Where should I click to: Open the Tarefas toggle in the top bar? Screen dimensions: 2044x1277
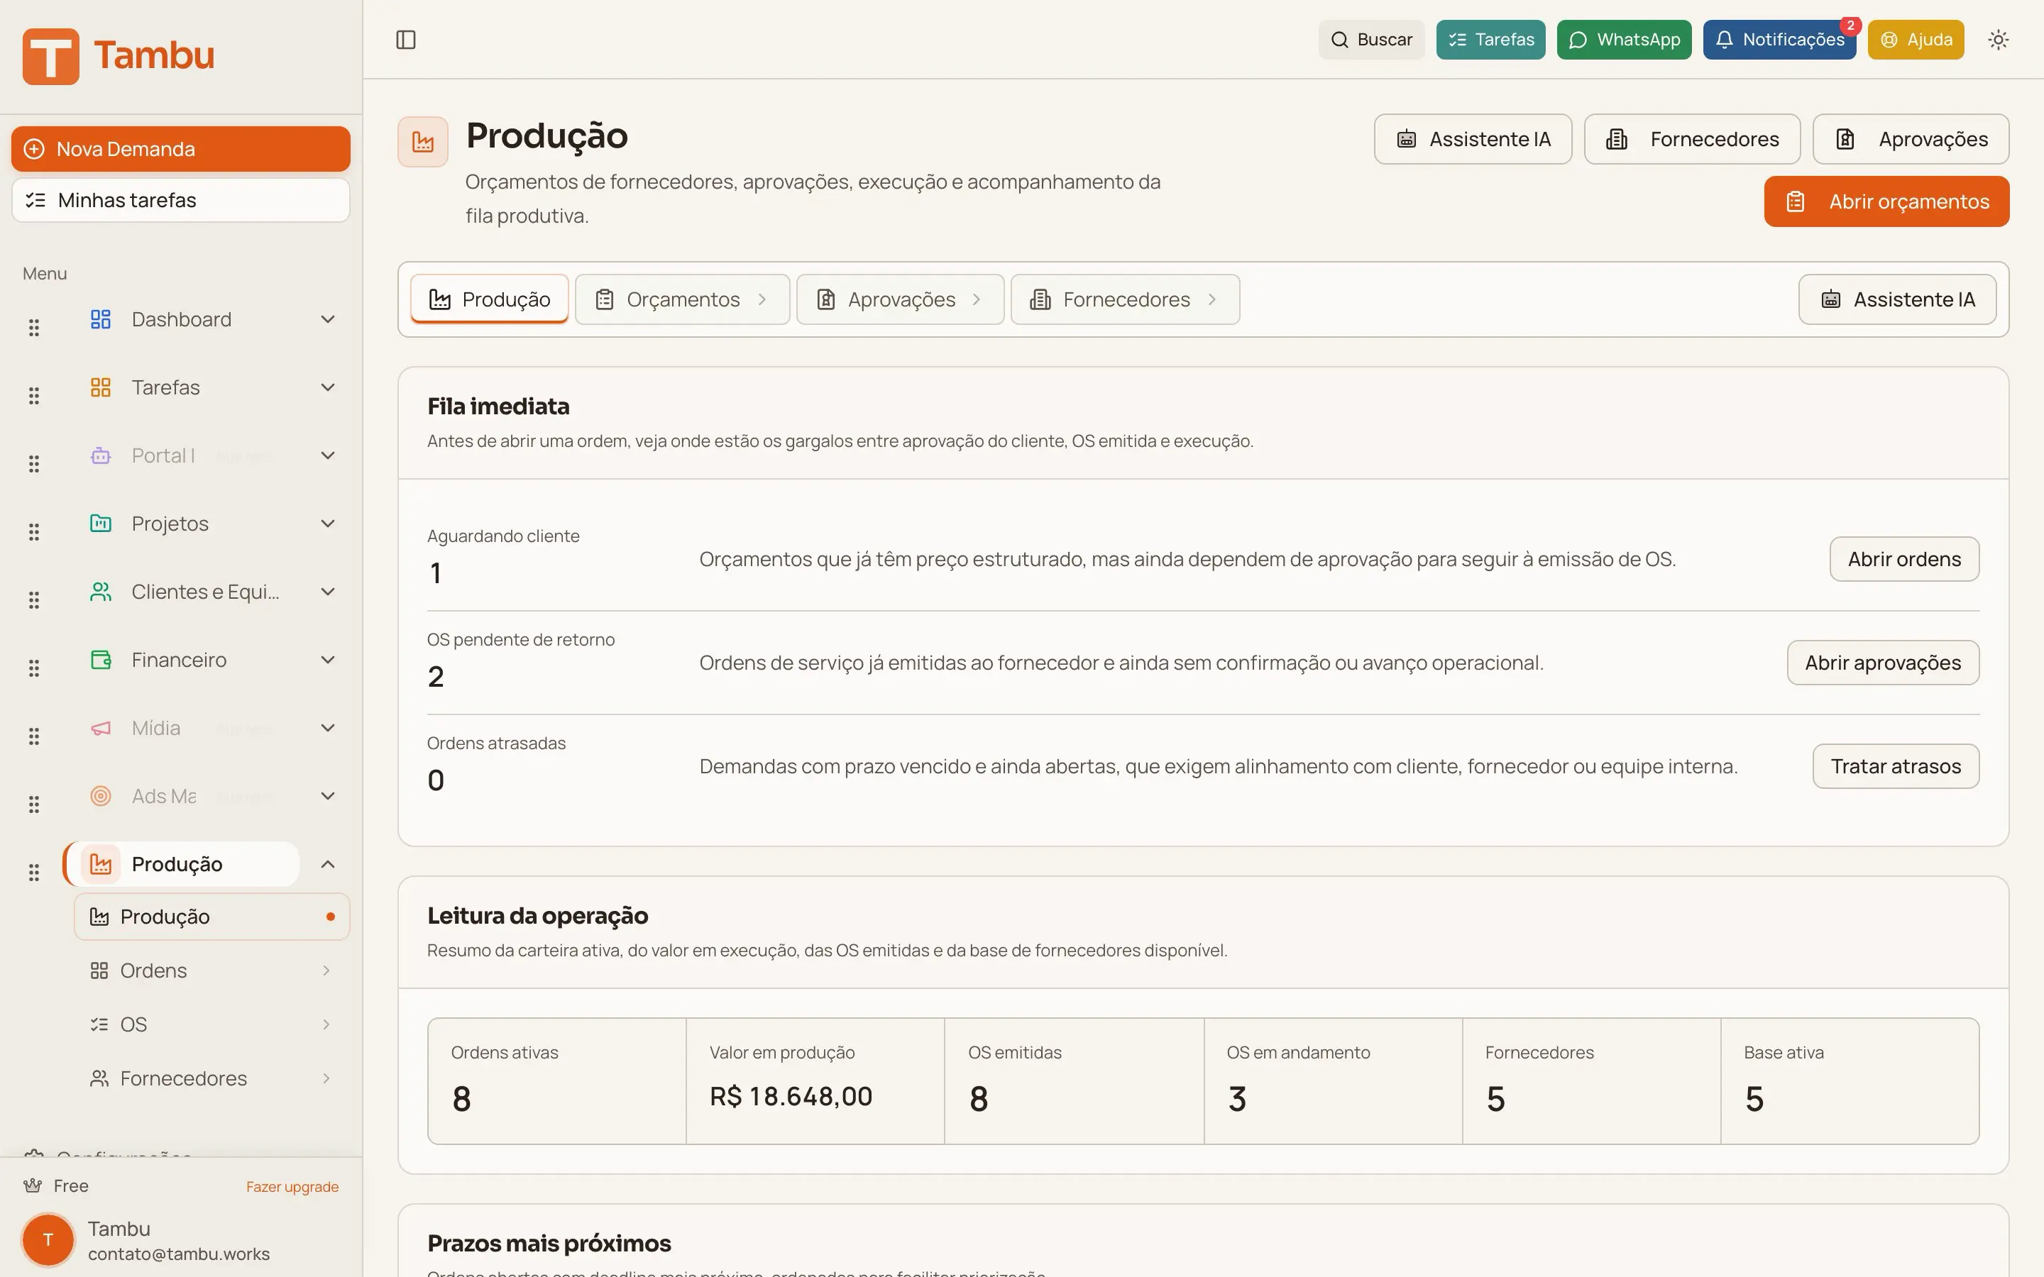click(1490, 39)
